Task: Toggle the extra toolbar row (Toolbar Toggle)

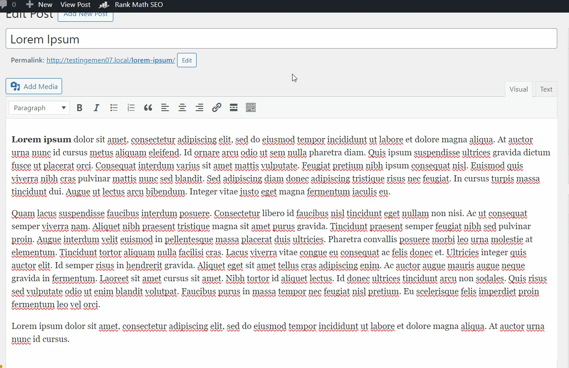Action: click(251, 107)
